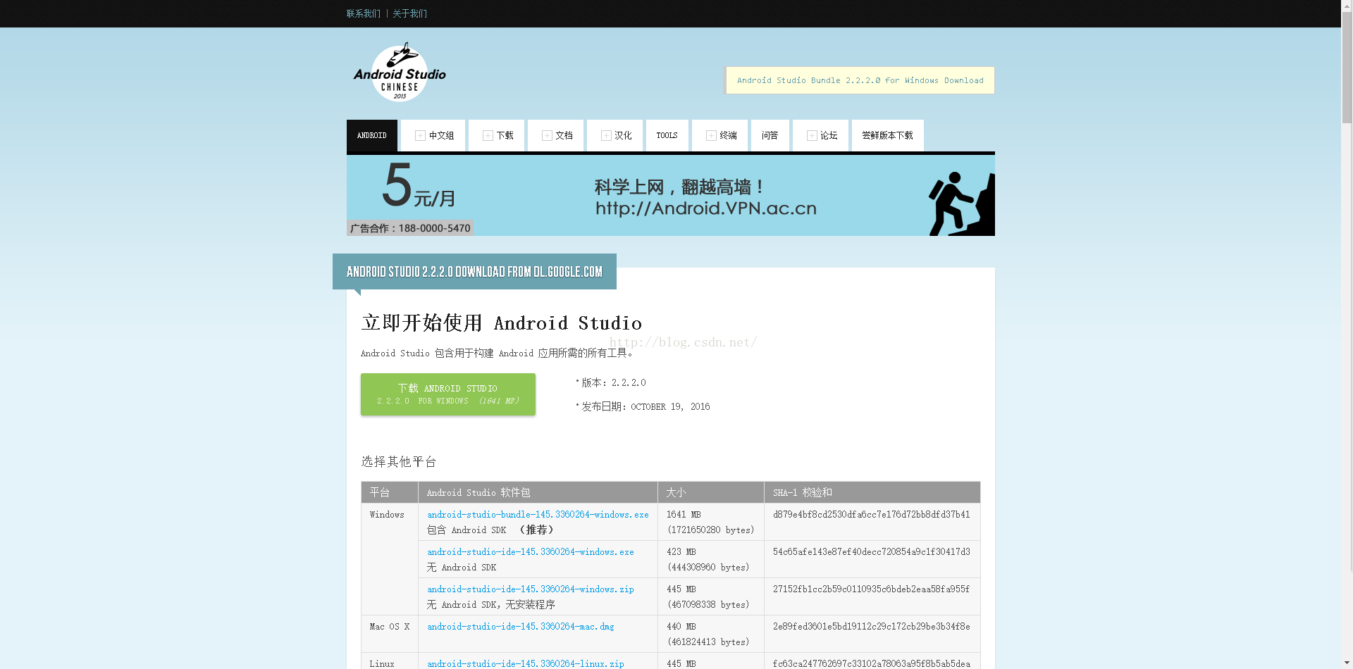Click the 关于我们 link in top bar
Screen dimensions: 1353x669
[x=410, y=13]
